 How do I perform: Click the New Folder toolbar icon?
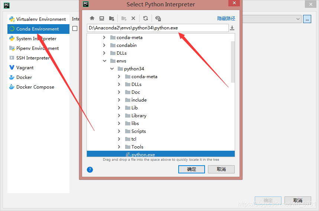coord(124,18)
